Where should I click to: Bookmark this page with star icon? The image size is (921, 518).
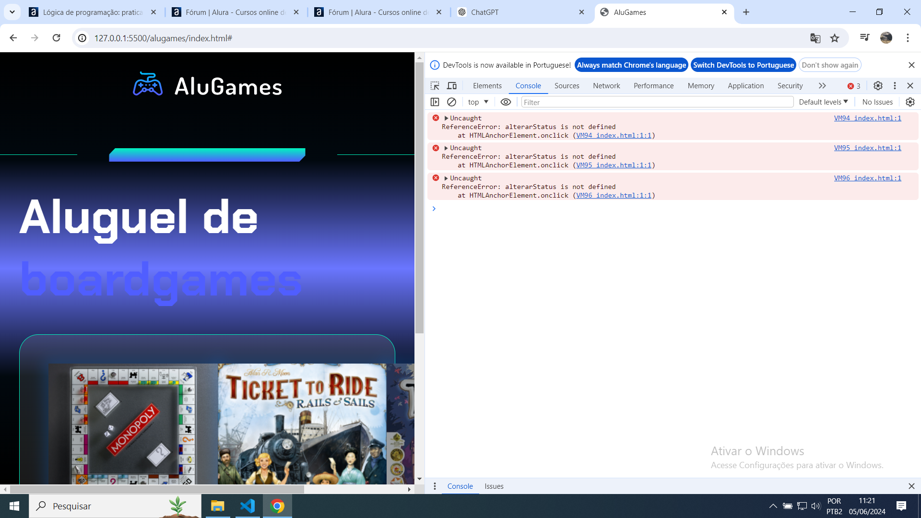(835, 38)
